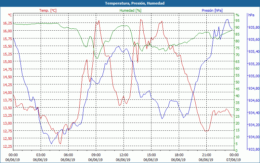
Task: Click pressure axis value 935,40
Action: [x=254, y=52]
